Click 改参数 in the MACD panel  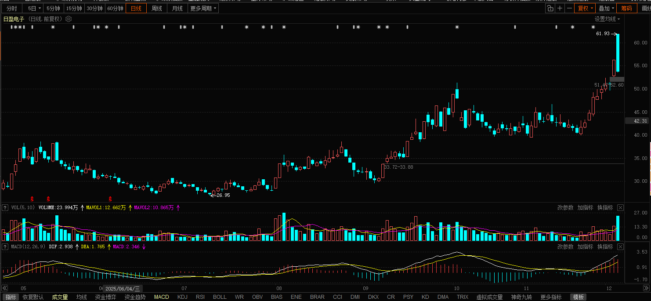point(565,247)
